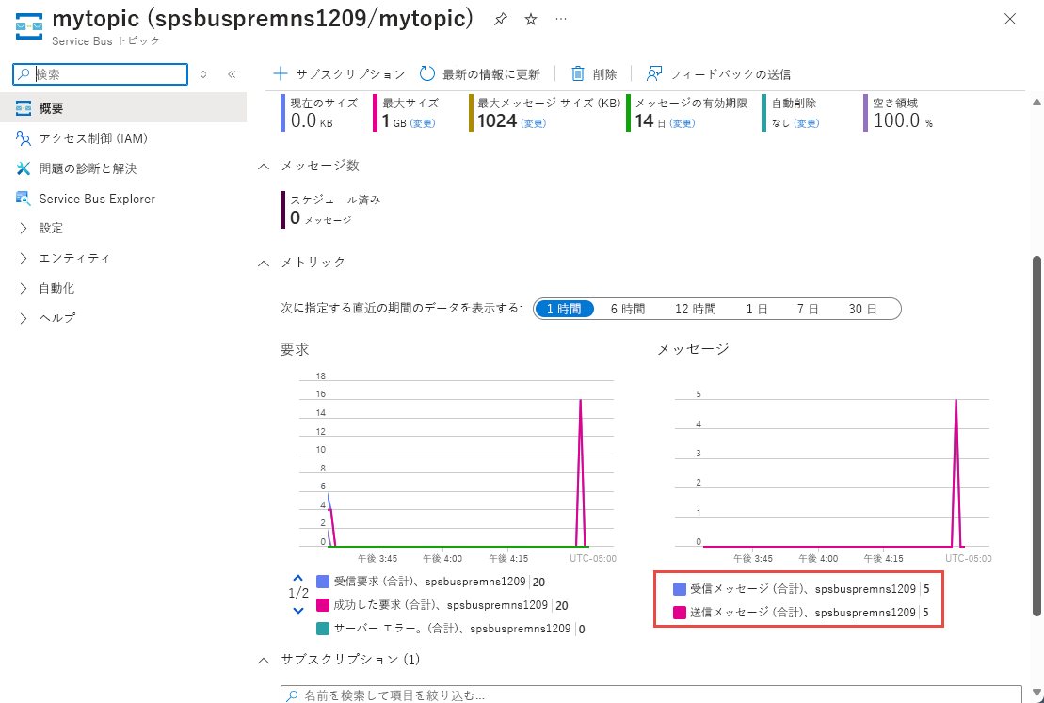This screenshot has height=703, width=1044.
Task: Click the 空き領域 value 100.0 %
Action: point(903,121)
